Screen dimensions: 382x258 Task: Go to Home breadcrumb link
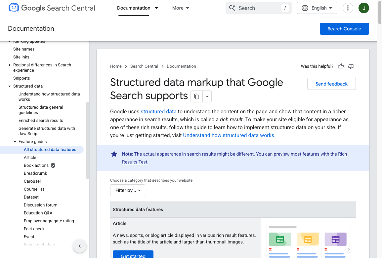(116, 66)
